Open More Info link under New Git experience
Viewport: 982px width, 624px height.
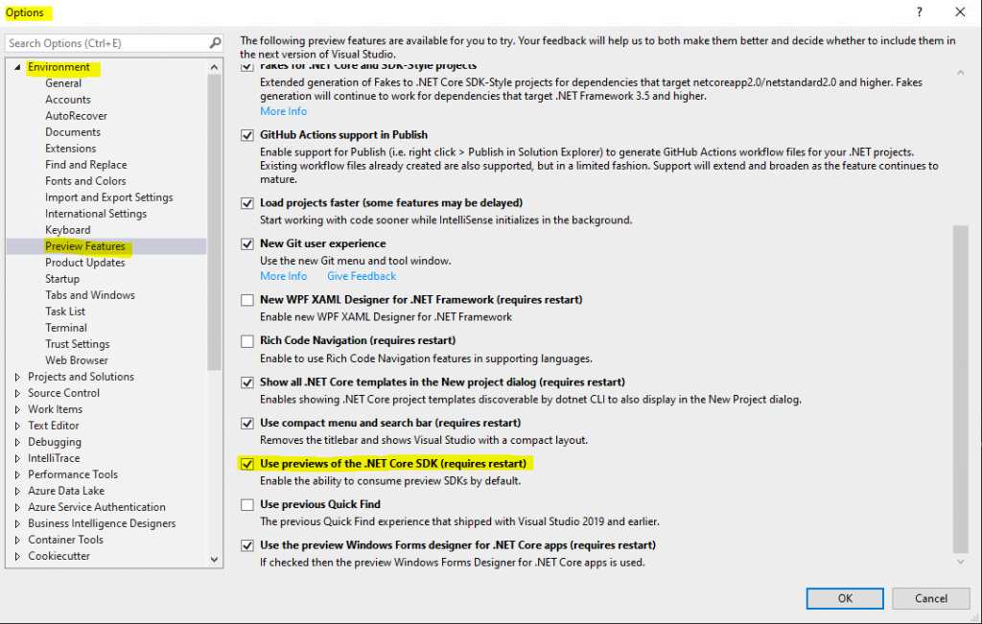tap(284, 276)
